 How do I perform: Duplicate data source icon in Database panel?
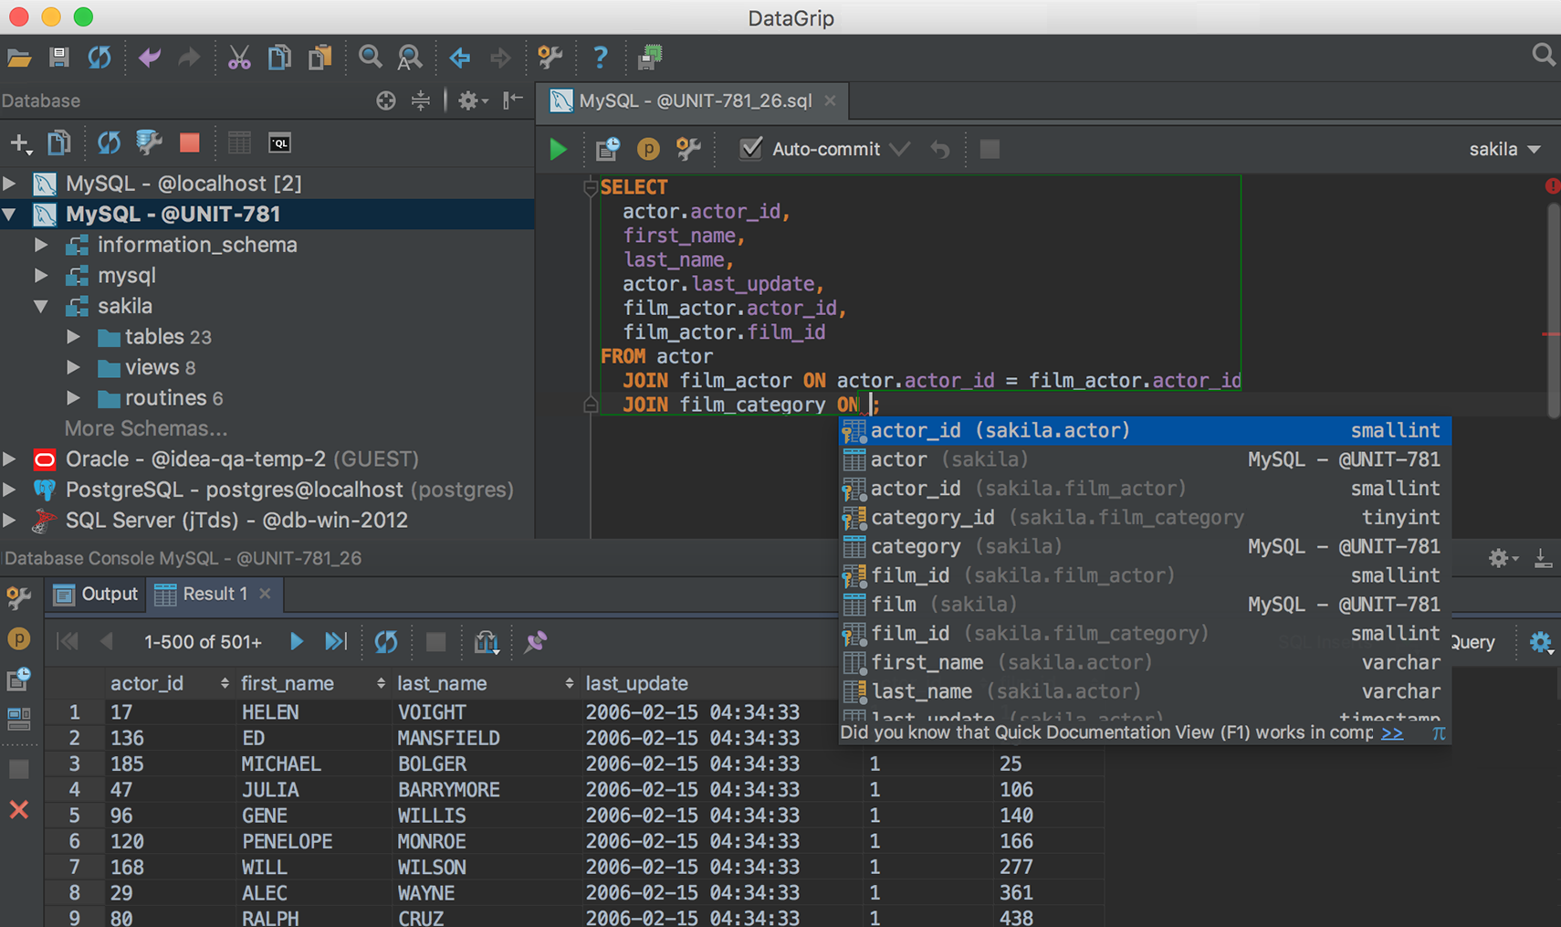click(59, 142)
